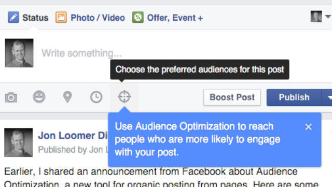Switch to the Photo / Video tab
This screenshot has height=187, width=332.
coord(98,18)
